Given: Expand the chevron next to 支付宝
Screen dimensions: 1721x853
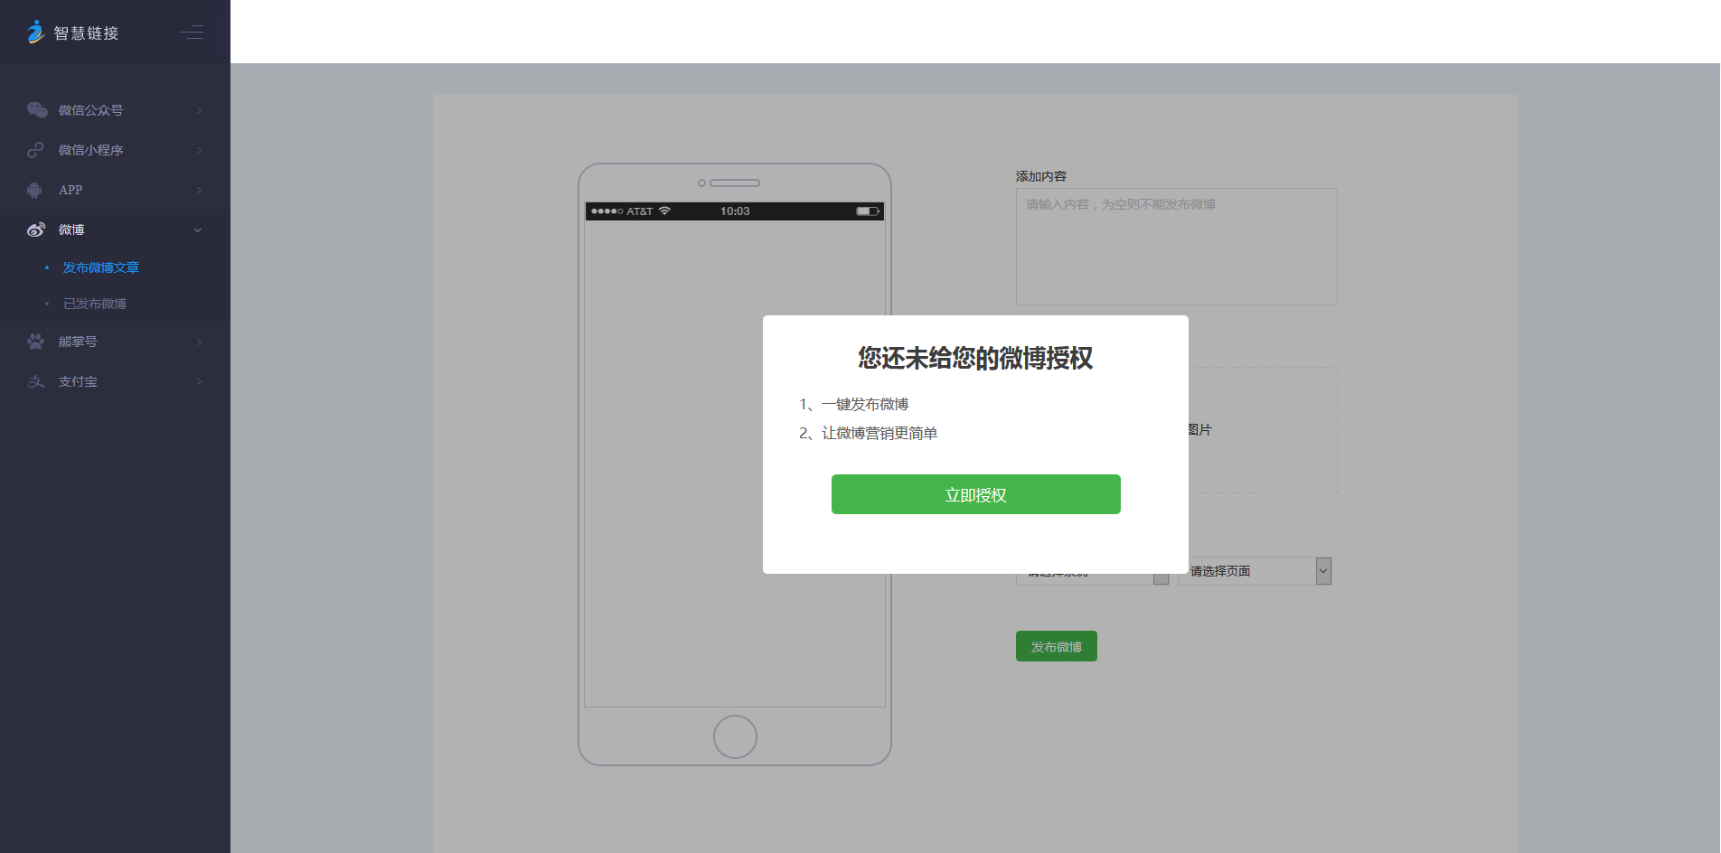Looking at the screenshot, I should tap(199, 381).
